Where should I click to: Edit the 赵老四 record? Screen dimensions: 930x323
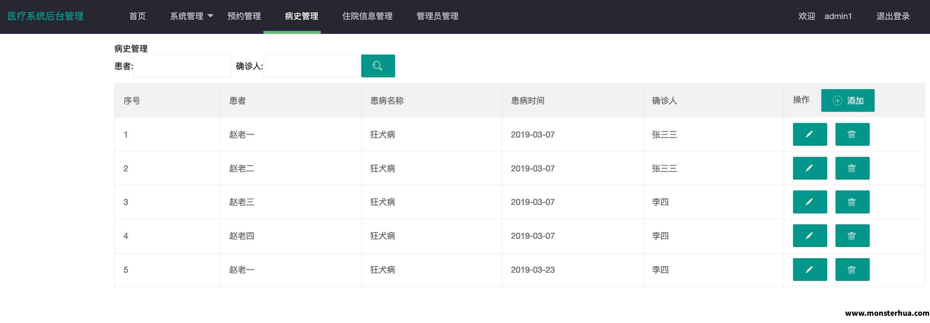(810, 236)
